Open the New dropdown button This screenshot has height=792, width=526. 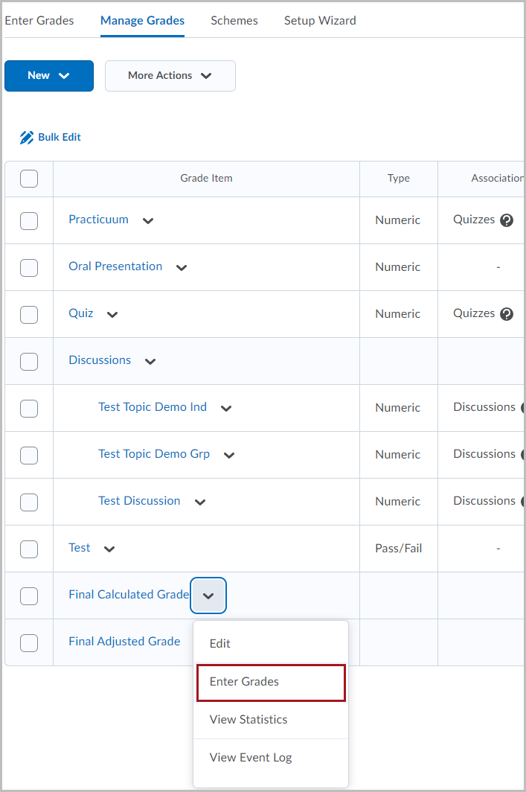pyautogui.click(x=49, y=76)
